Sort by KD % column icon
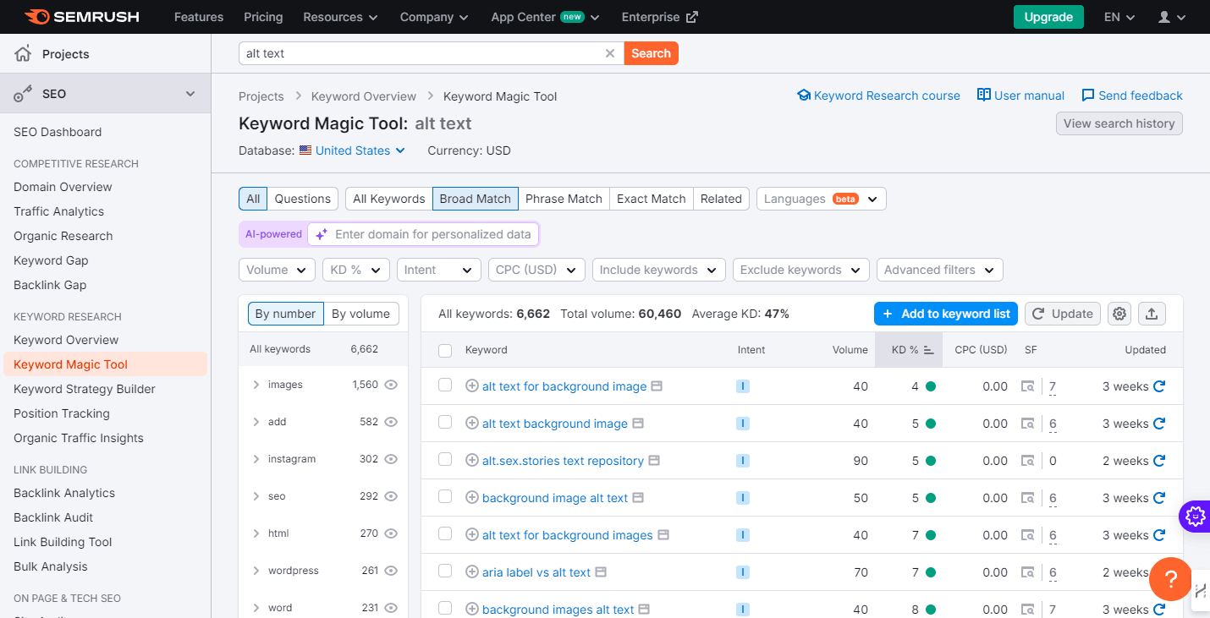 (x=928, y=350)
